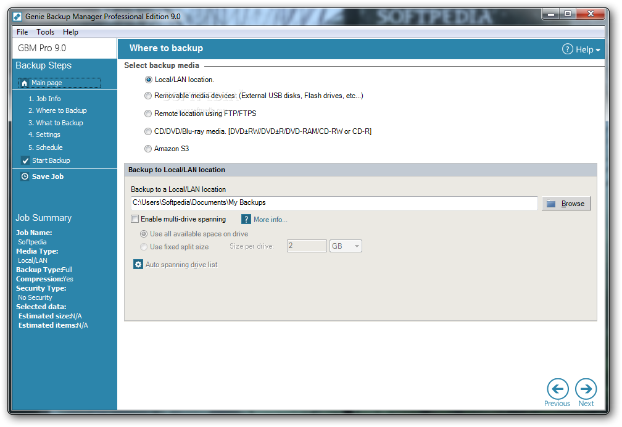The width and height of the screenshot is (622, 427).
Task: Click the blue question mark More info icon
Action: (246, 220)
